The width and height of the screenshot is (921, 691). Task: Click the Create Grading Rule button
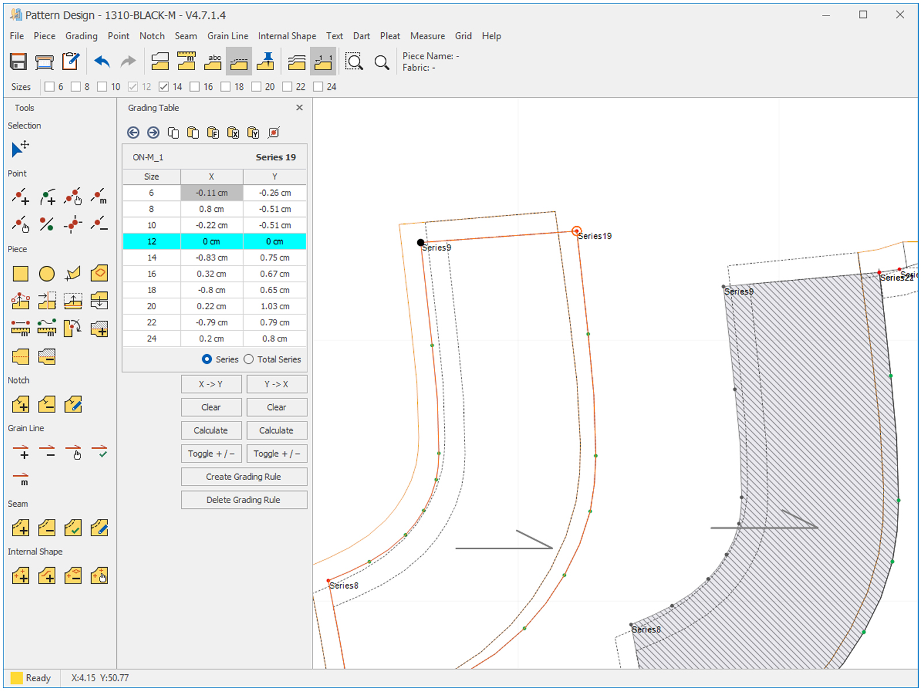(x=243, y=477)
